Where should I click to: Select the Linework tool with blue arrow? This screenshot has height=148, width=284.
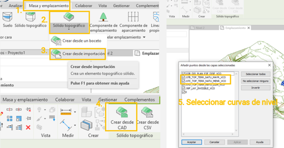coord(52,118)
